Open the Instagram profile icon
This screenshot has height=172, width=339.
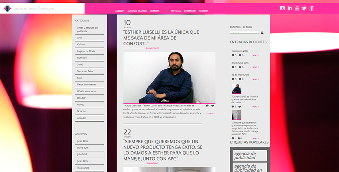click(282, 8)
